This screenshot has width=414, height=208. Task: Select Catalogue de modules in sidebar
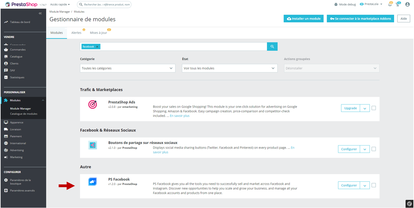click(x=24, y=114)
